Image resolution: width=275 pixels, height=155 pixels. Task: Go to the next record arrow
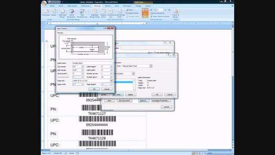coord(165,10)
